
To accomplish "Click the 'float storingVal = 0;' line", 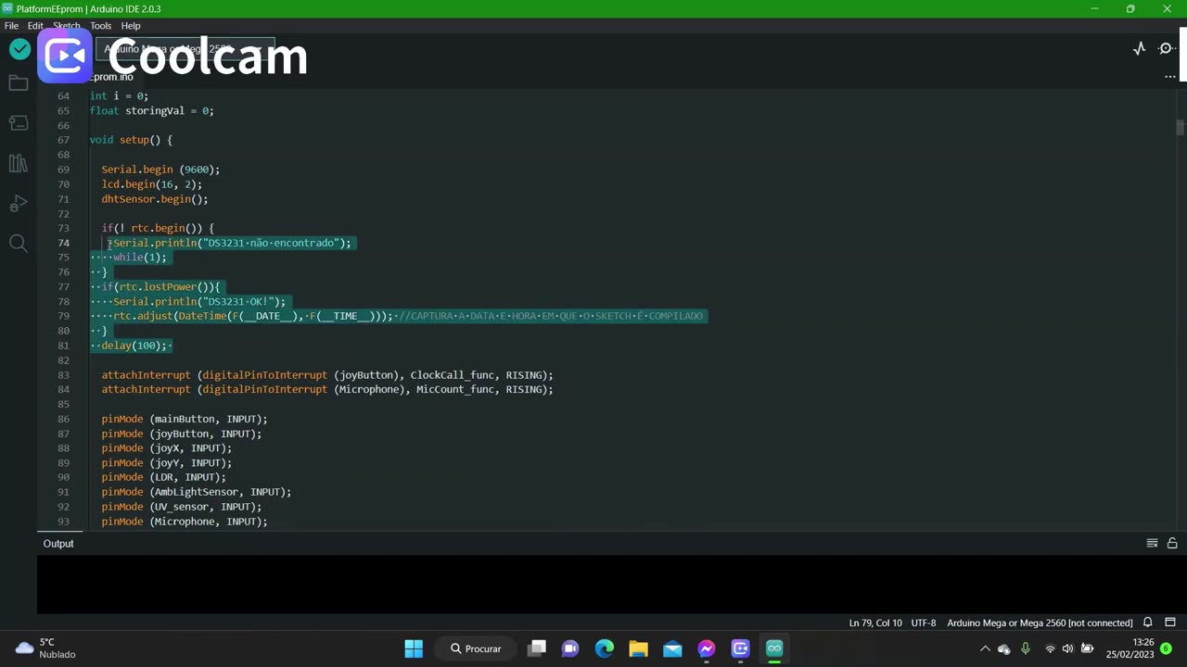I will click(x=151, y=110).
